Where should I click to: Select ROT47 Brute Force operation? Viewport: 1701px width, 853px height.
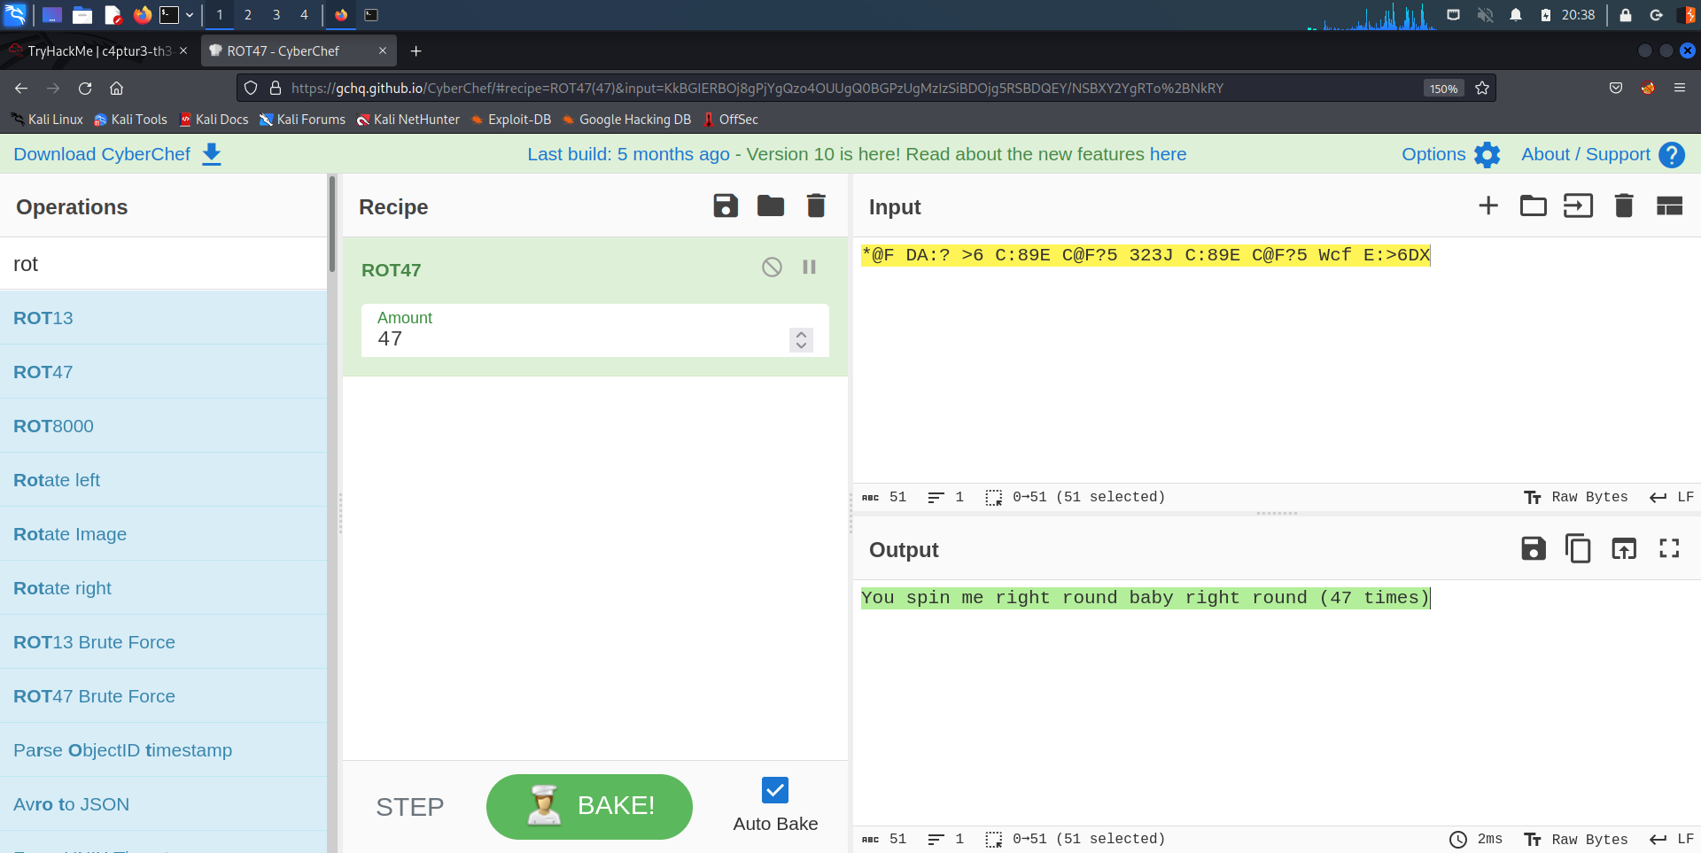[95, 696]
